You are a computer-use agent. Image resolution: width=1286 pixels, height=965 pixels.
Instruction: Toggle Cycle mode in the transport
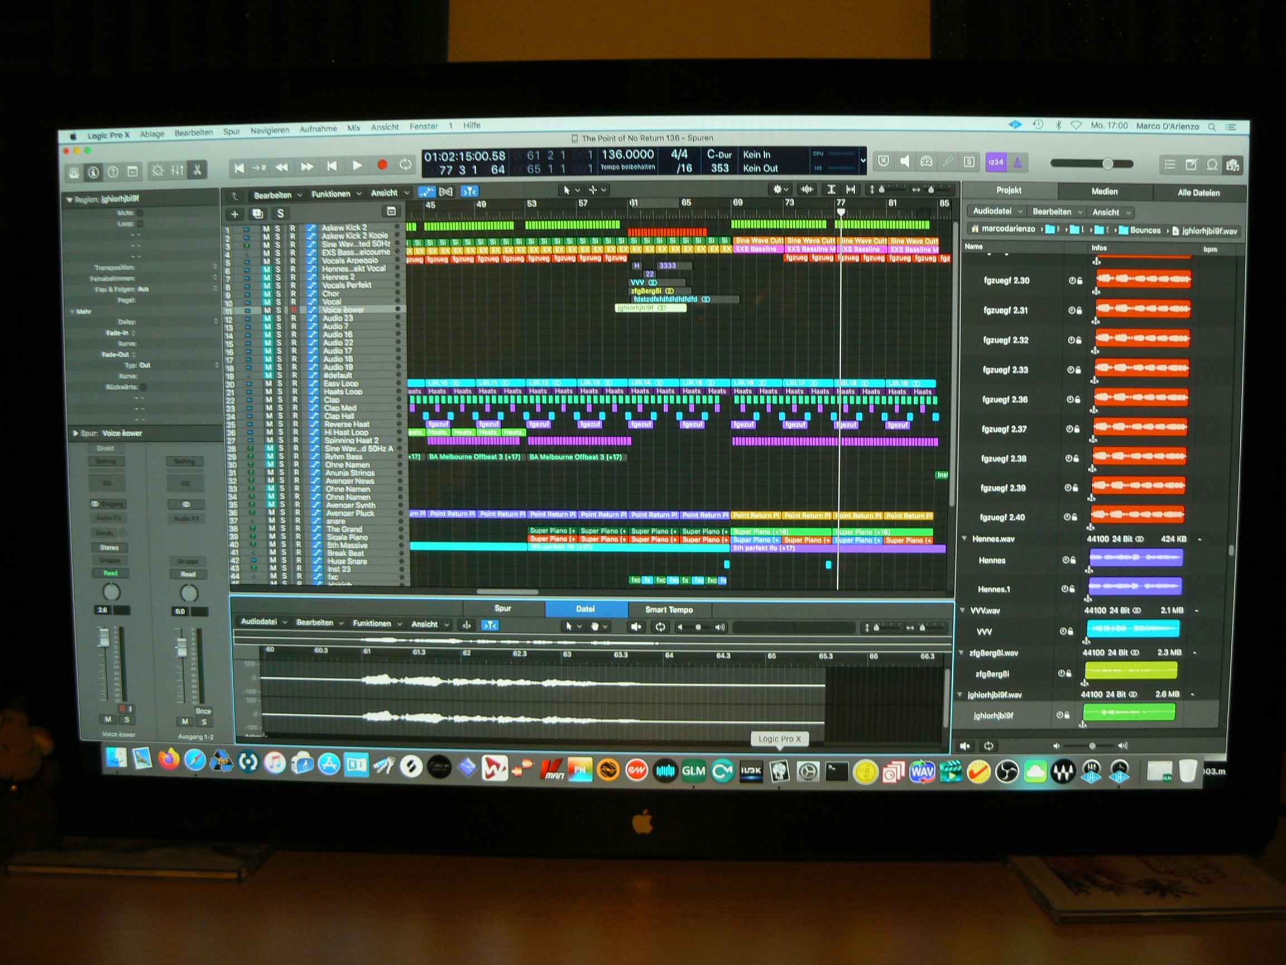(405, 164)
